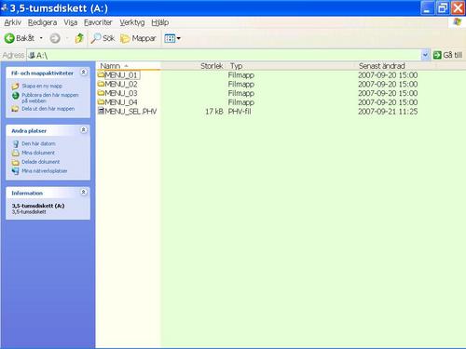The height and width of the screenshot is (349, 466).
Task: Expand the address bar dropdown
Action: pos(425,55)
